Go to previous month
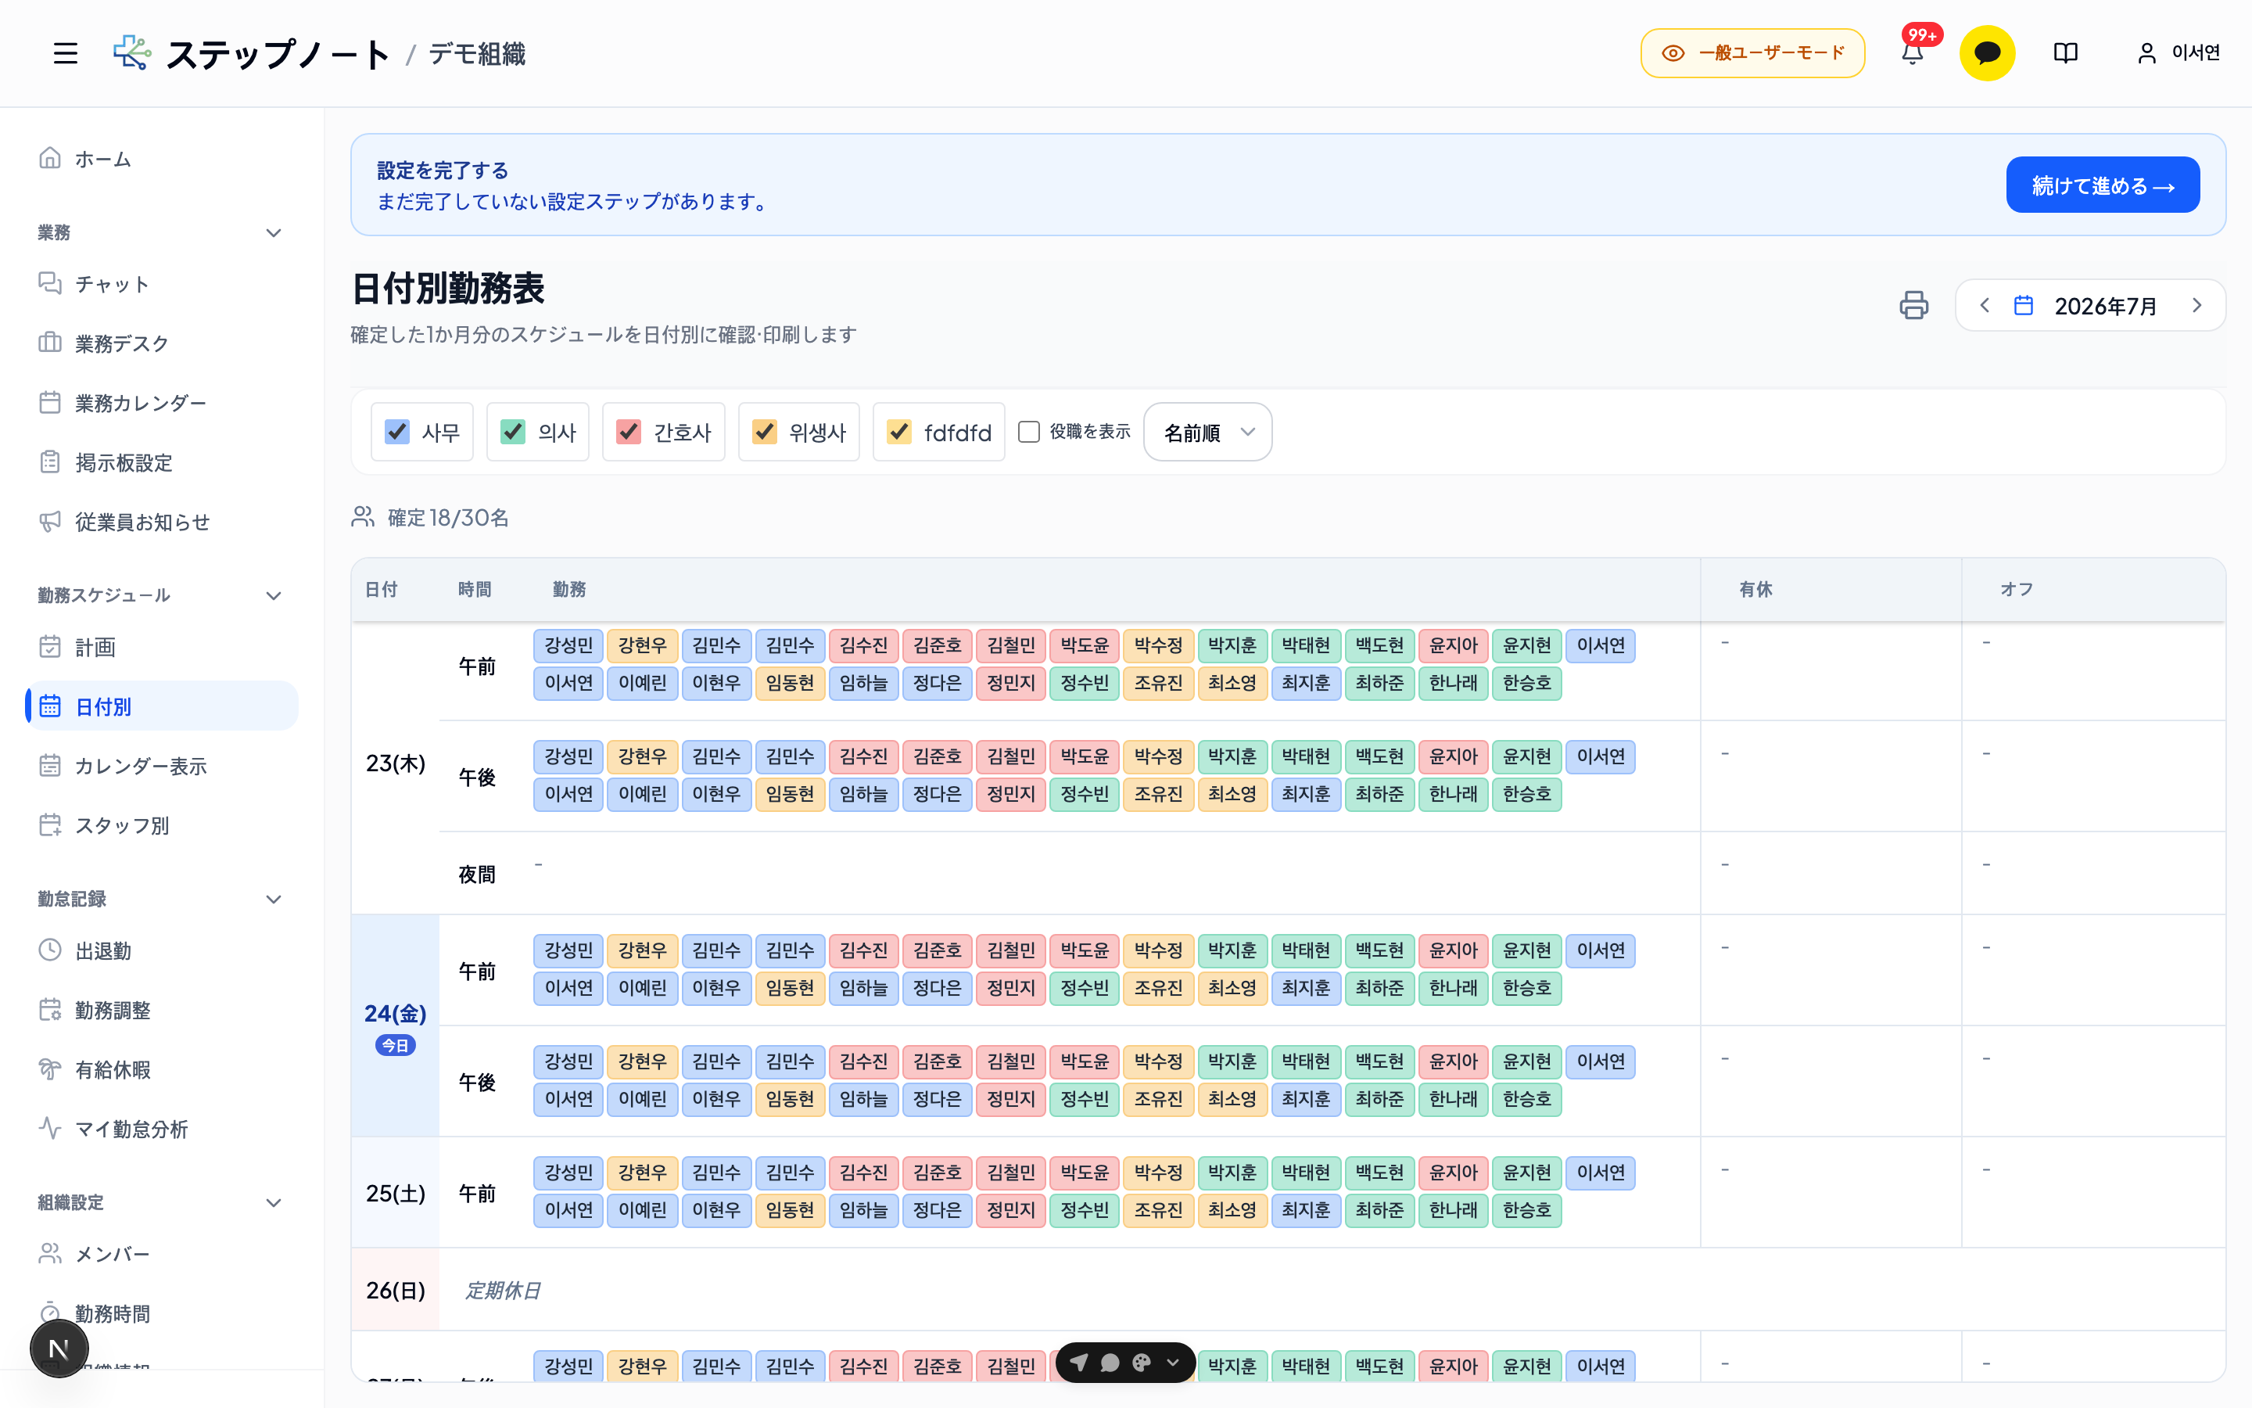2252x1408 pixels. [1984, 305]
